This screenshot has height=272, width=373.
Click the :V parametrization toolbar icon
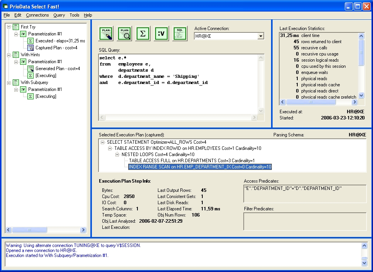[x=161, y=34]
